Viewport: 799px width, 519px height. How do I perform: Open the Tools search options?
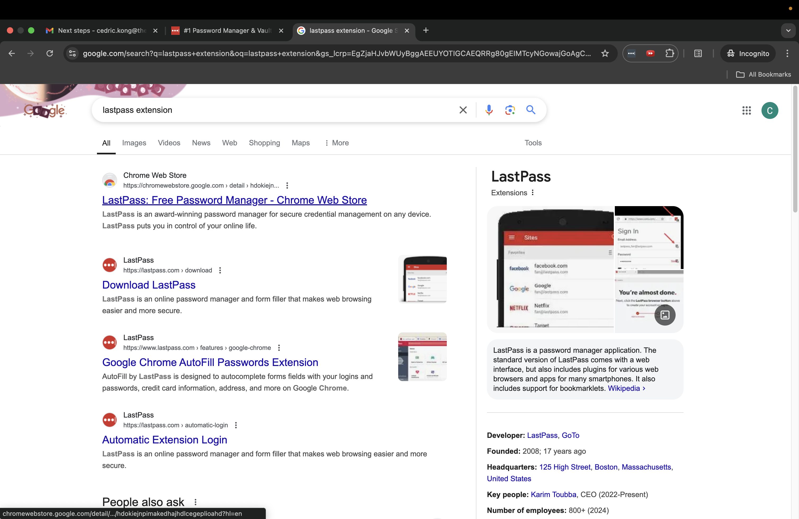533,143
